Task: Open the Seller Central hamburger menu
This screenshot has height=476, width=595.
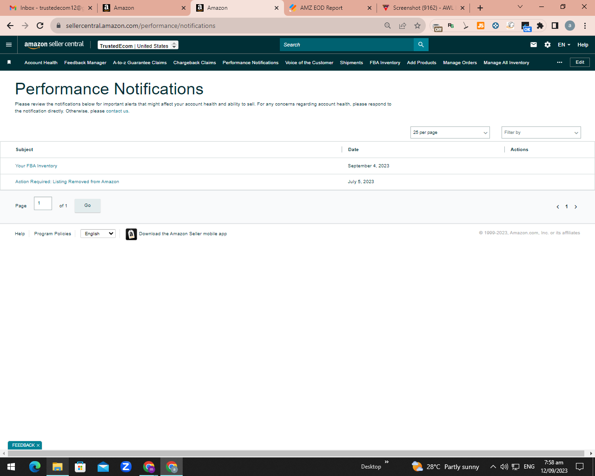Action: pos(8,45)
